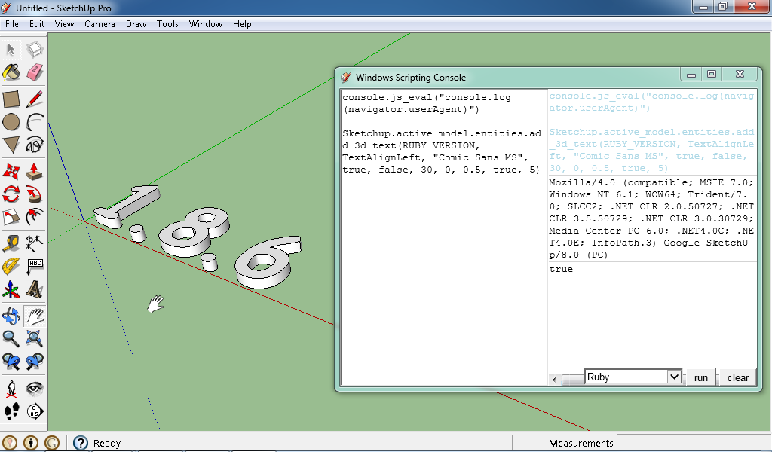Image resolution: width=772 pixels, height=452 pixels.
Task: Open the Draw menu
Action: pos(136,24)
